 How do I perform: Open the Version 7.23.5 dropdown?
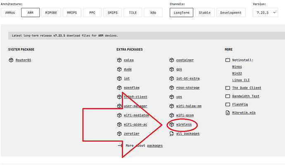point(265,13)
